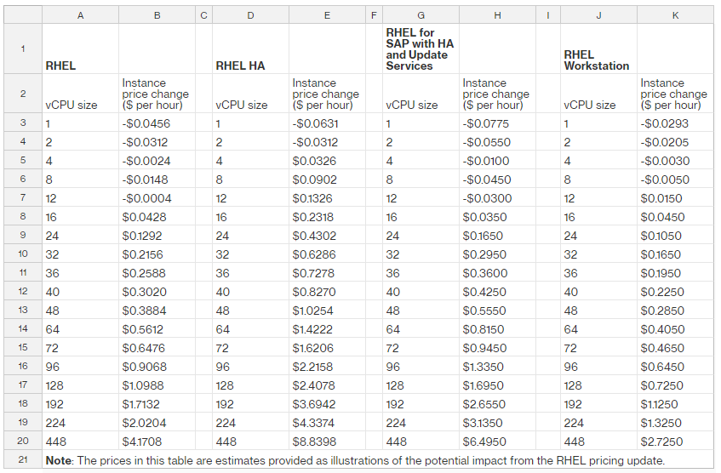Select row 12 header

[x=23, y=291]
